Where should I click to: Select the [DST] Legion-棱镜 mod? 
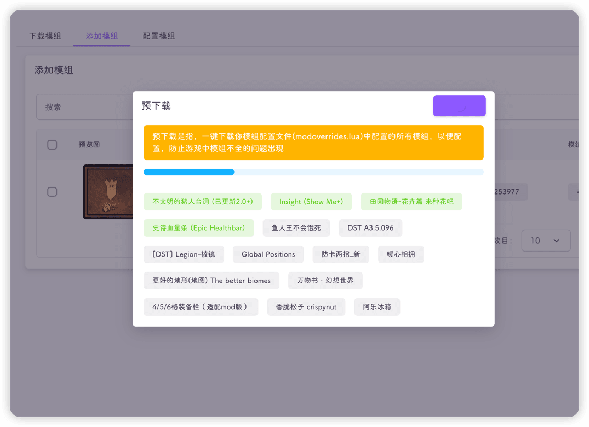tap(184, 254)
